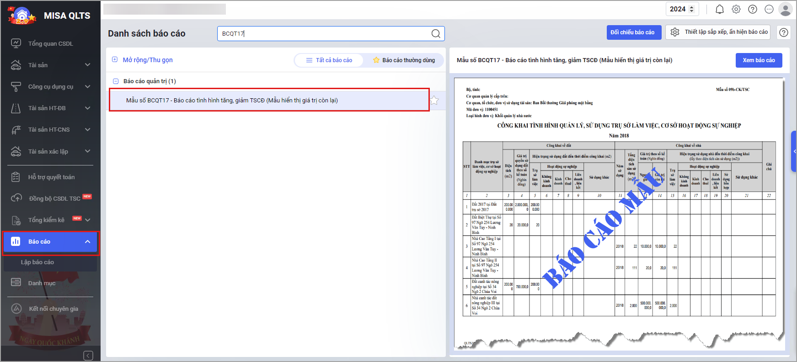Open Danh mục in sidebar

pyautogui.click(x=42, y=283)
